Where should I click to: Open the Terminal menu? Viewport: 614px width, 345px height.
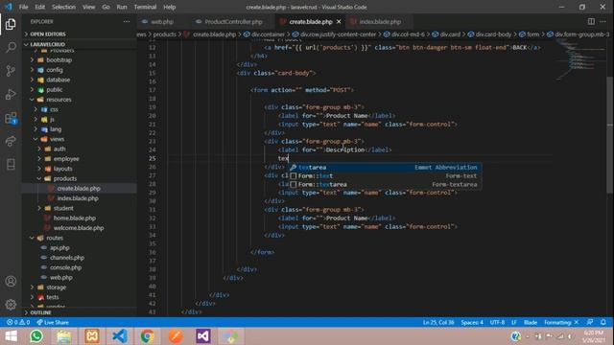click(x=145, y=7)
